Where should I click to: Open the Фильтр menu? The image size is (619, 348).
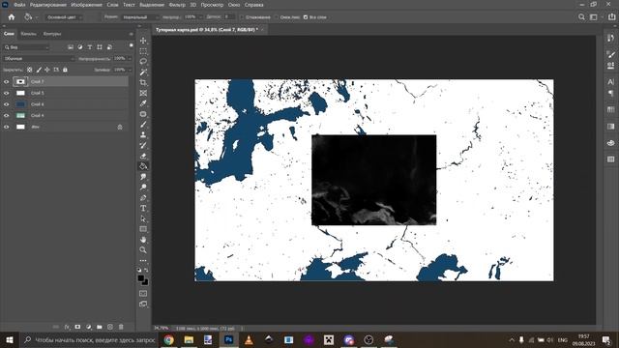177,5
